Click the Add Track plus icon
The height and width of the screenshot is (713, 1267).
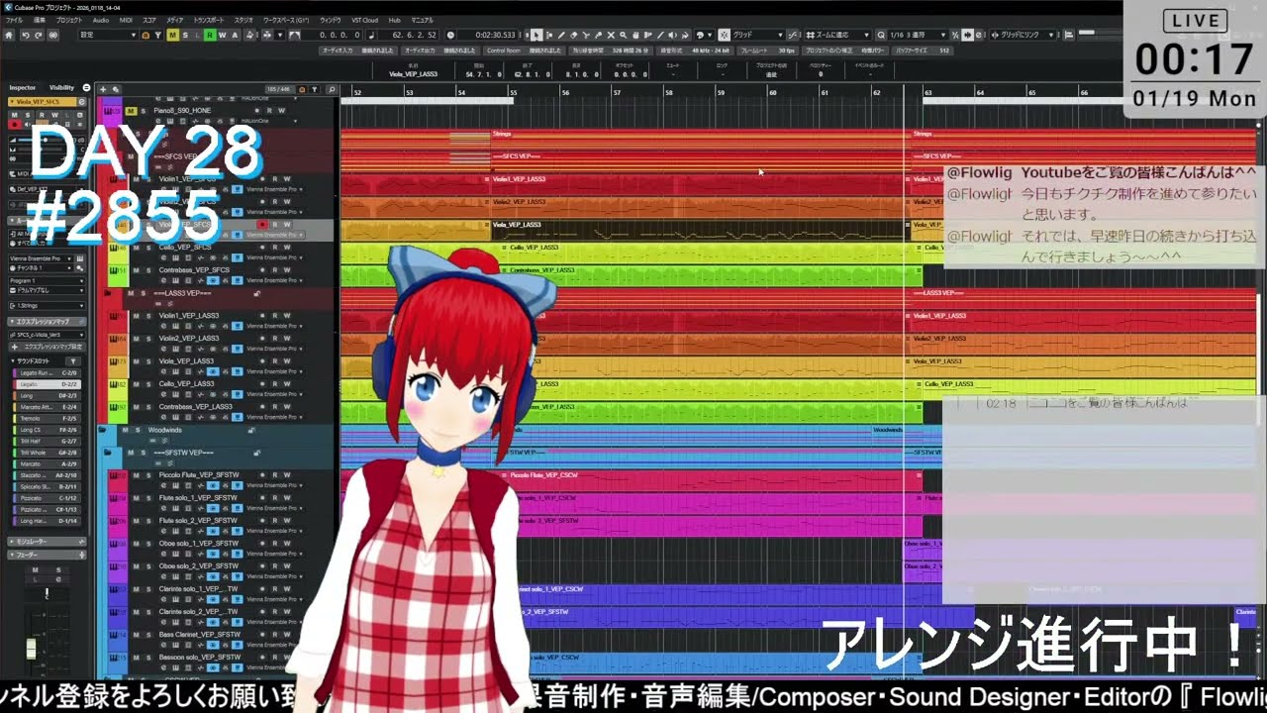[x=103, y=89]
